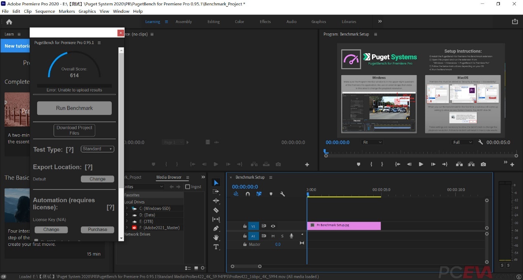
Task: Click Extract button in Program Monitor
Action: (x=471, y=164)
